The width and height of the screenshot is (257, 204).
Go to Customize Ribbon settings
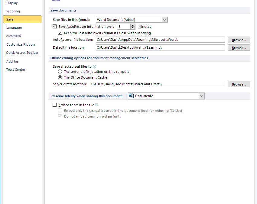click(21, 44)
